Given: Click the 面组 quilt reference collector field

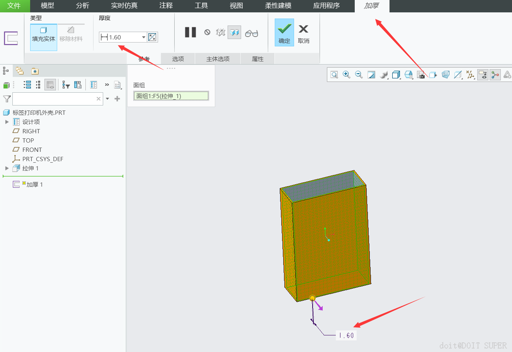Looking at the screenshot, I should 171,96.
